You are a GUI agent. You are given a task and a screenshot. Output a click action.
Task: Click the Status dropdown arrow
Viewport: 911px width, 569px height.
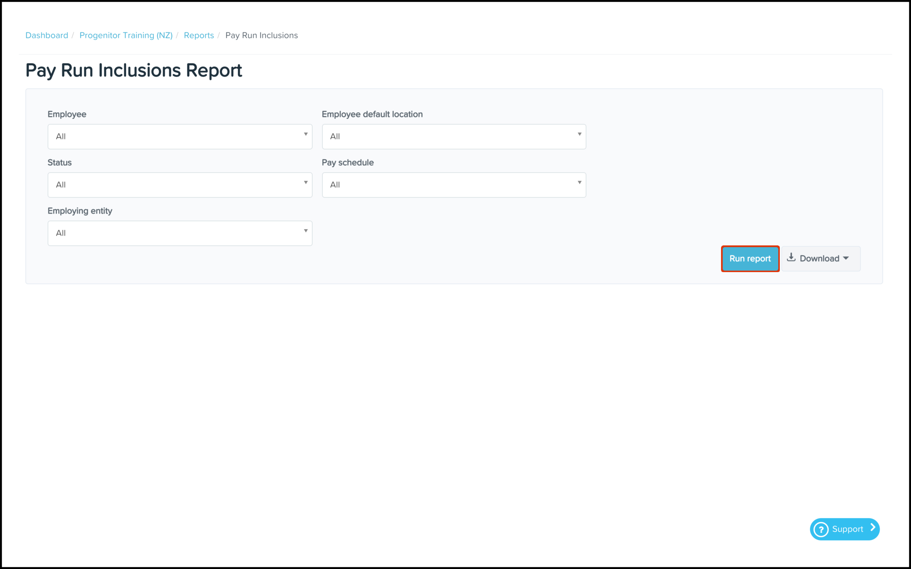306,182
